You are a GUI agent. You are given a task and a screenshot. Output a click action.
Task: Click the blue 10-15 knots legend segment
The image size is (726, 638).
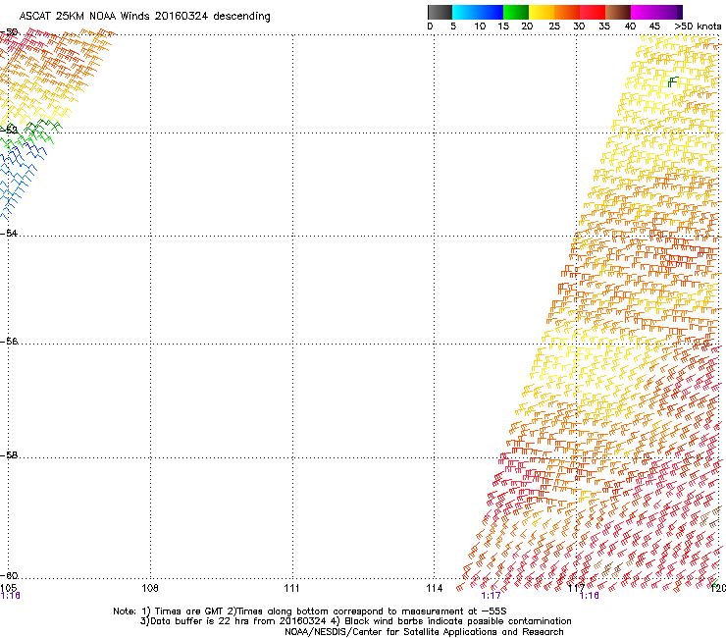click(x=491, y=12)
